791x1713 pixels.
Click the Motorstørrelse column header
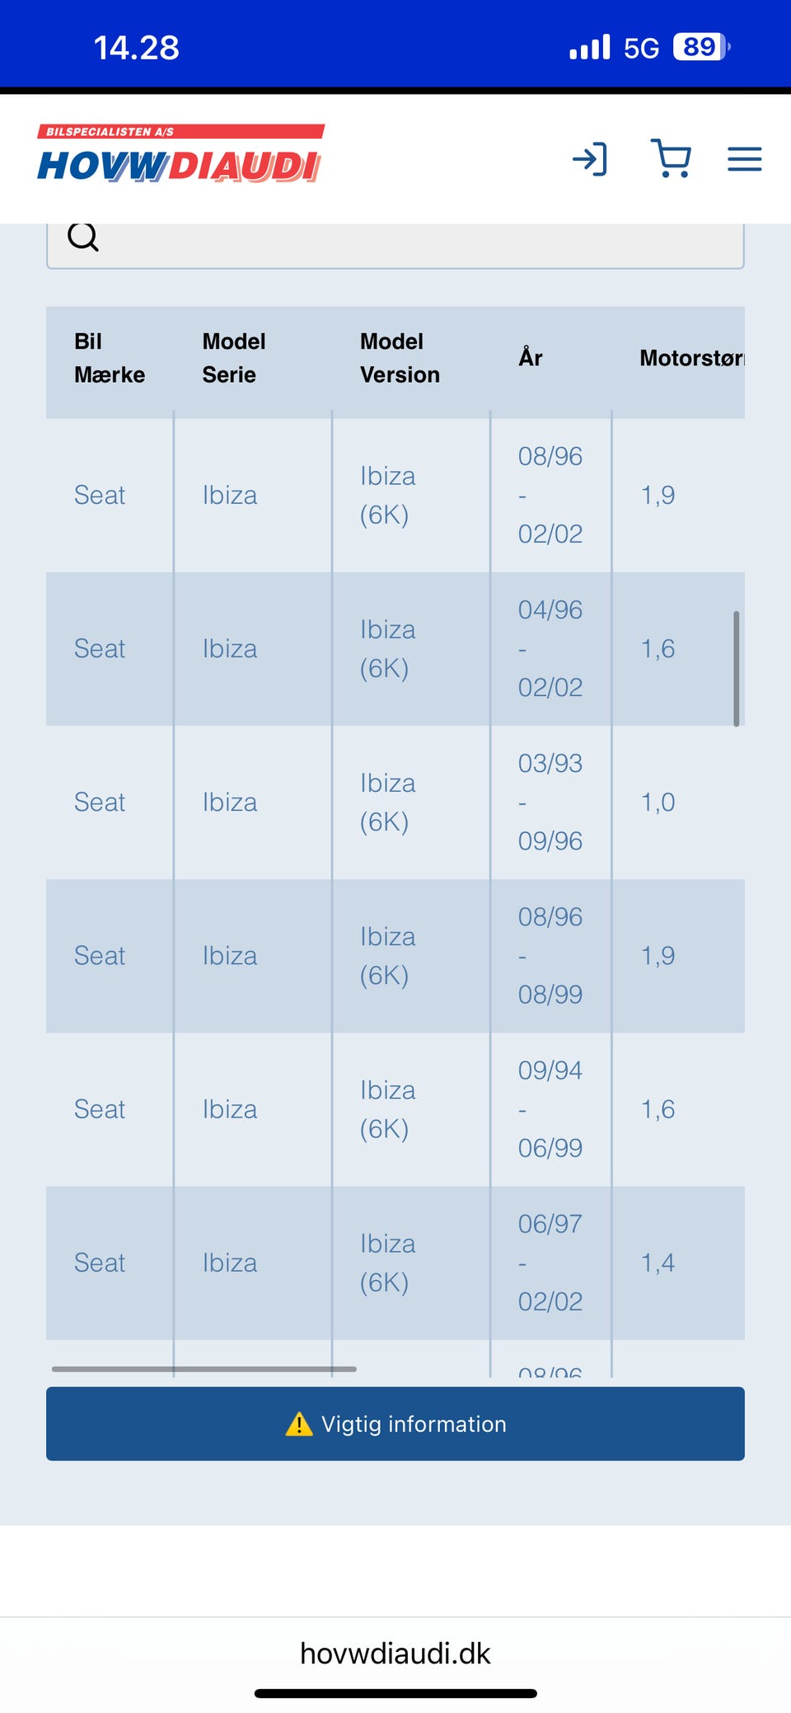[x=690, y=358]
